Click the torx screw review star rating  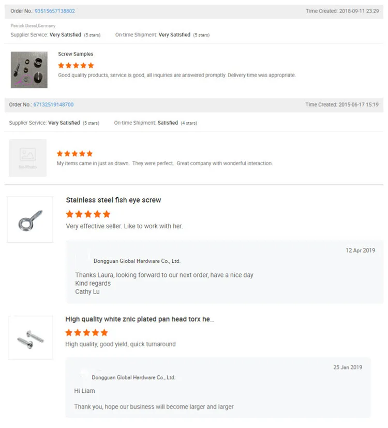[x=86, y=333]
